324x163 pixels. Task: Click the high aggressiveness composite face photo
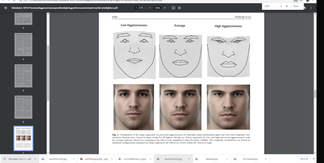228,107
